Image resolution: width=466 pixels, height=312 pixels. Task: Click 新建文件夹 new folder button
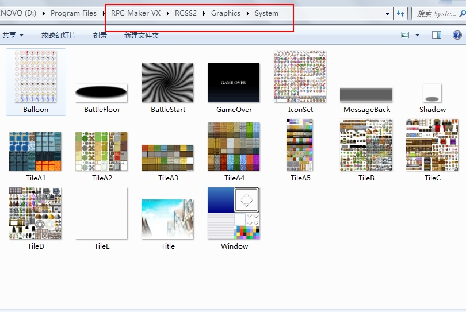[x=142, y=35]
